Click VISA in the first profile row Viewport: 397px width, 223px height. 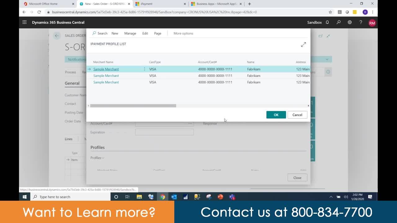tap(153, 69)
